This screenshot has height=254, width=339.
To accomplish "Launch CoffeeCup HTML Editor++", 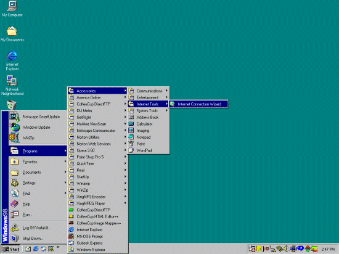I will tap(97, 216).
